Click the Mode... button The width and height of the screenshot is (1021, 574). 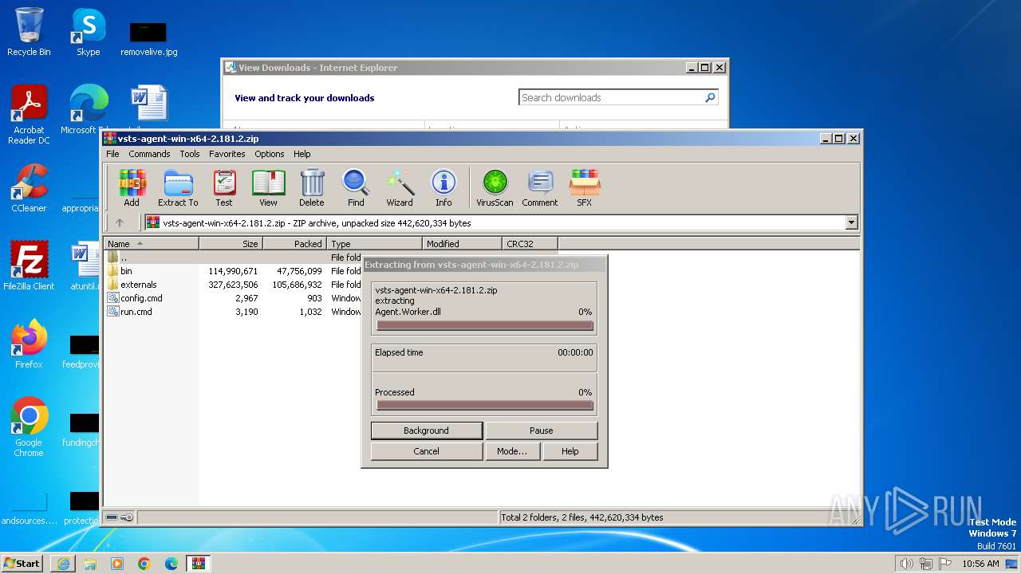tap(512, 451)
